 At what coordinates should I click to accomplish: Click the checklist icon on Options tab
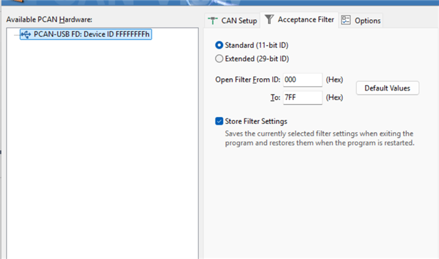tap(346, 20)
